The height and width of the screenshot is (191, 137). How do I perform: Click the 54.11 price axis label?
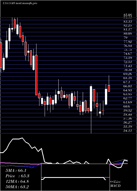128,131
